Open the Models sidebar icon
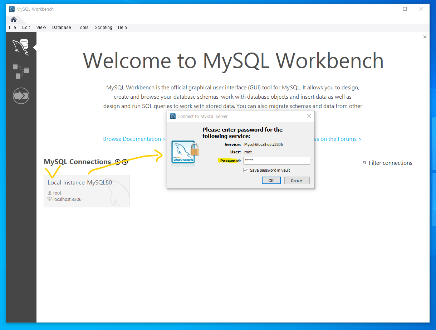 21,71
